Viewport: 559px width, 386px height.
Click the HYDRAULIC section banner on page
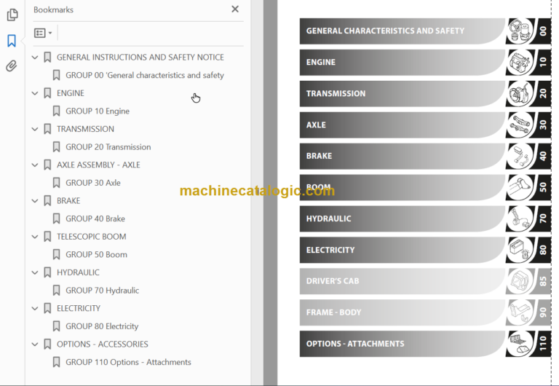tap(402, 218)
